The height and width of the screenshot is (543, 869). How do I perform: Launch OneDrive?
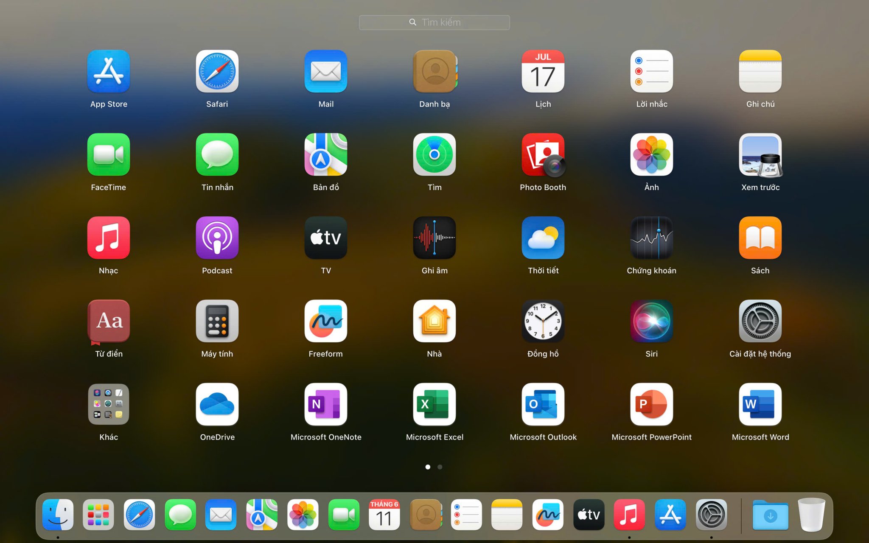[217, 404]
